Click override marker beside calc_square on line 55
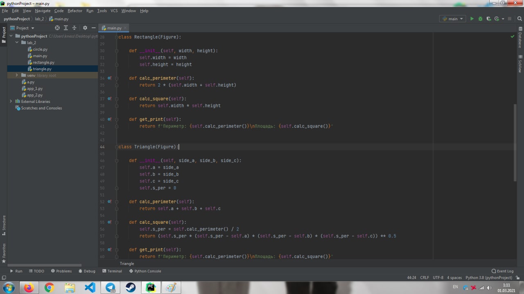 tap(109, 222)
